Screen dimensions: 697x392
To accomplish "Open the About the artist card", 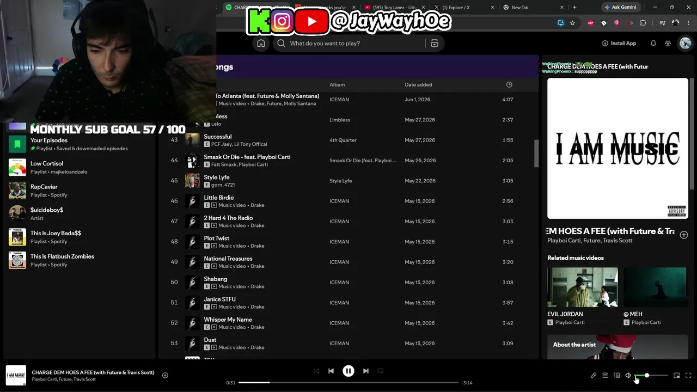I will tap(617, 347).
